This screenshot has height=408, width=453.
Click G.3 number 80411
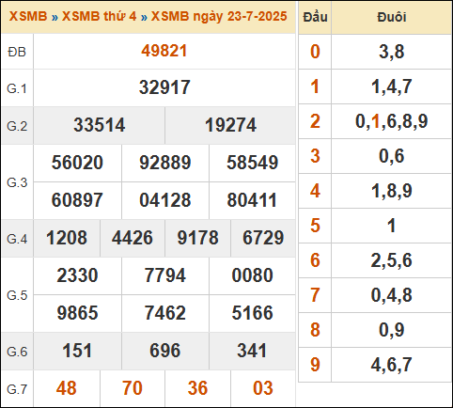pyautogui.click(x=252, y=200)
